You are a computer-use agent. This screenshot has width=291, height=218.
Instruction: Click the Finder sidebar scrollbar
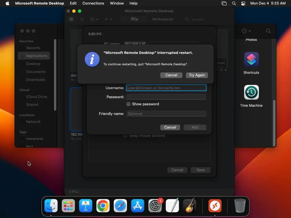tap(55, 75)
